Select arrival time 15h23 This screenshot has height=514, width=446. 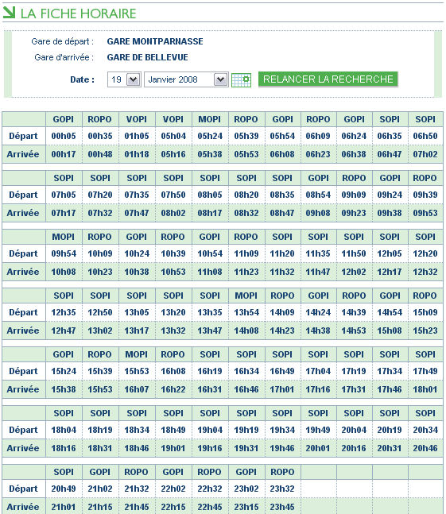[x=425, y=330]
